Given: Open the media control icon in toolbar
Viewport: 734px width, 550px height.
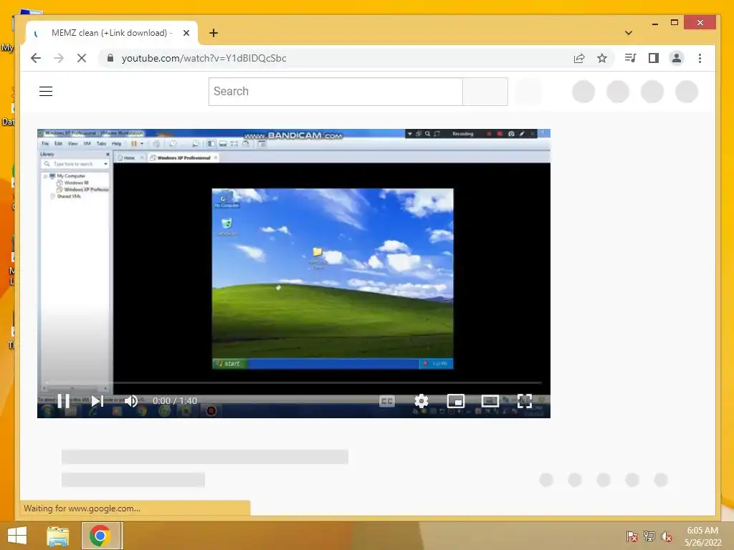Looking at the screenshot, I should coord(630,58).
